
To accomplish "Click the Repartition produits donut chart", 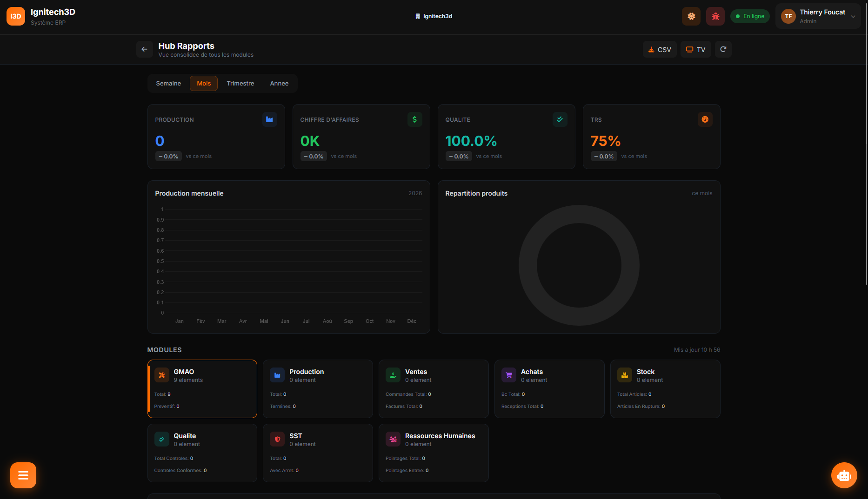I will (x=579, y=265).
